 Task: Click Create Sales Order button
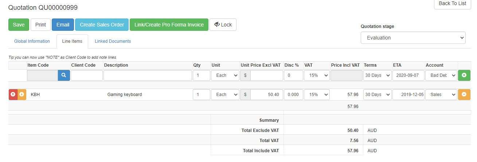pos(102,25)
